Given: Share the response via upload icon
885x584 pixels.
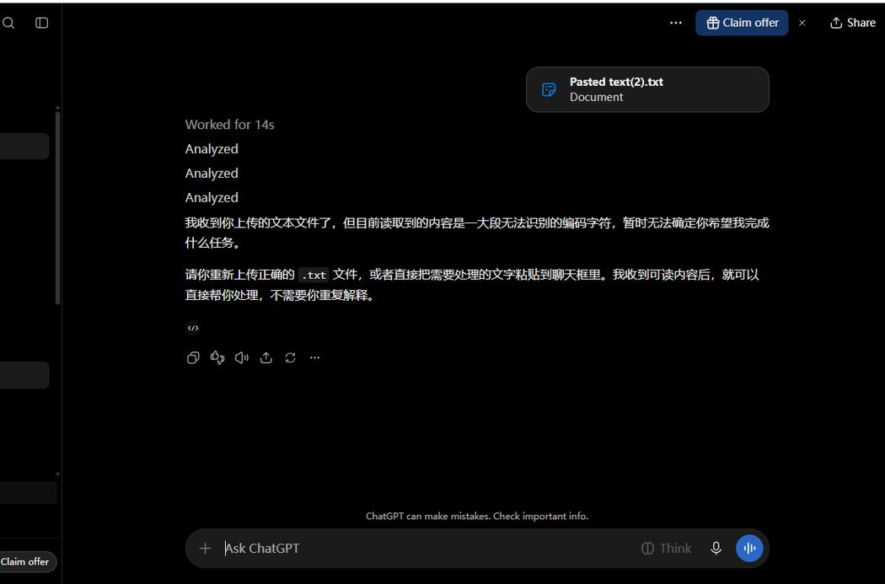Looking at the screenshot, I should coord(265,358).
